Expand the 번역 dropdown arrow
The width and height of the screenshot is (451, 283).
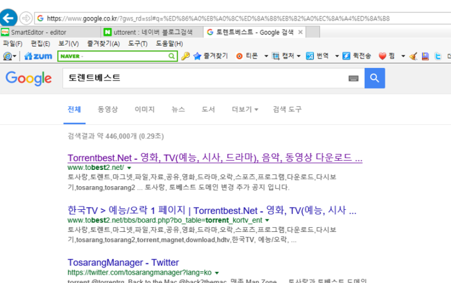tap(337, 56)
